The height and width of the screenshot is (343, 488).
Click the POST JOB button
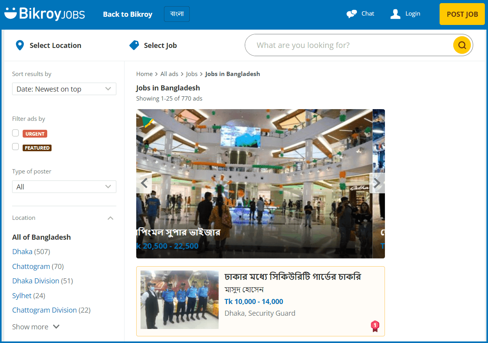coord(462,14)
